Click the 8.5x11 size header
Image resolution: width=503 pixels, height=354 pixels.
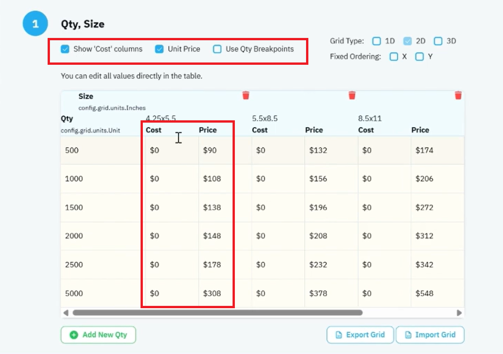[x=369, y=118]
